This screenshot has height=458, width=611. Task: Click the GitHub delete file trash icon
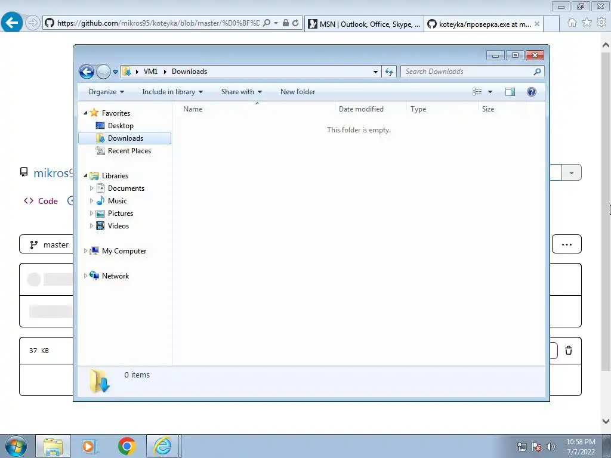(x=569, y=351)
